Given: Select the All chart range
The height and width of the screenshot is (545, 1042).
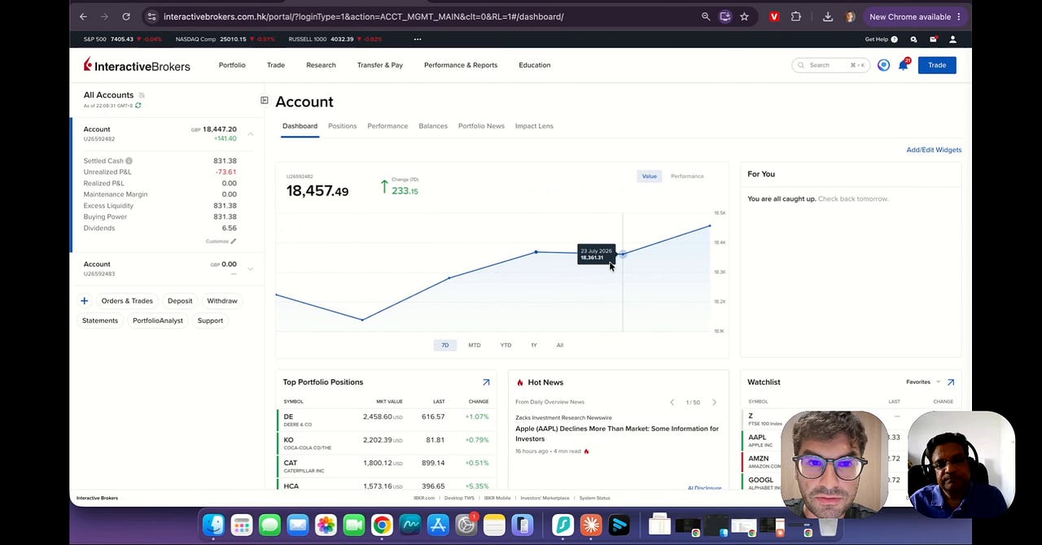Looking at the screenshot, I should click(x=560, y=345).
